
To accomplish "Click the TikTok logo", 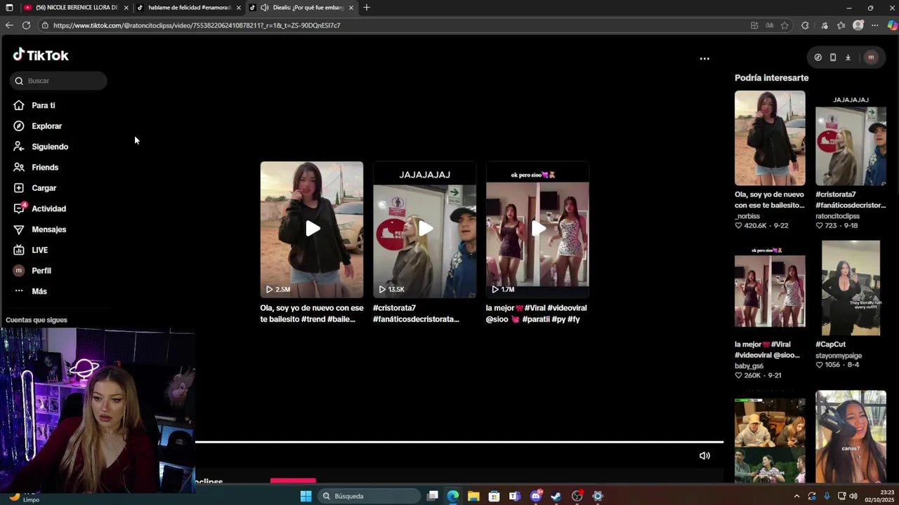I will coord(41,55).
